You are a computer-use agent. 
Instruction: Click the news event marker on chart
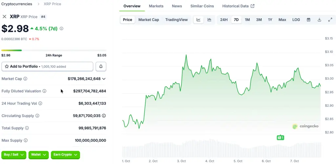(280, 138)
